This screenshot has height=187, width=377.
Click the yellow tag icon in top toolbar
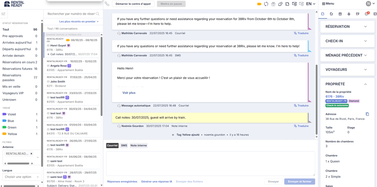(x=259, y=4)
